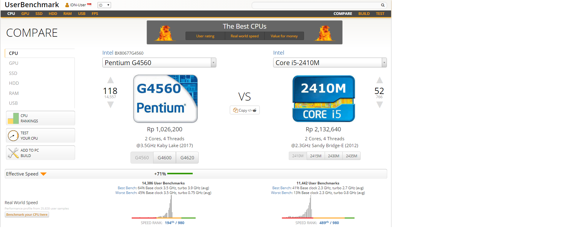Image resolution: width=573 pixels, height=228 pixels.
Task: Click the embed code icon
Action: [x=250, y=110]
